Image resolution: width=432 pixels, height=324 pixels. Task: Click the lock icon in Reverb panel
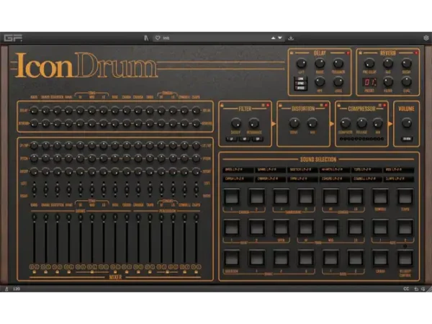360,53
